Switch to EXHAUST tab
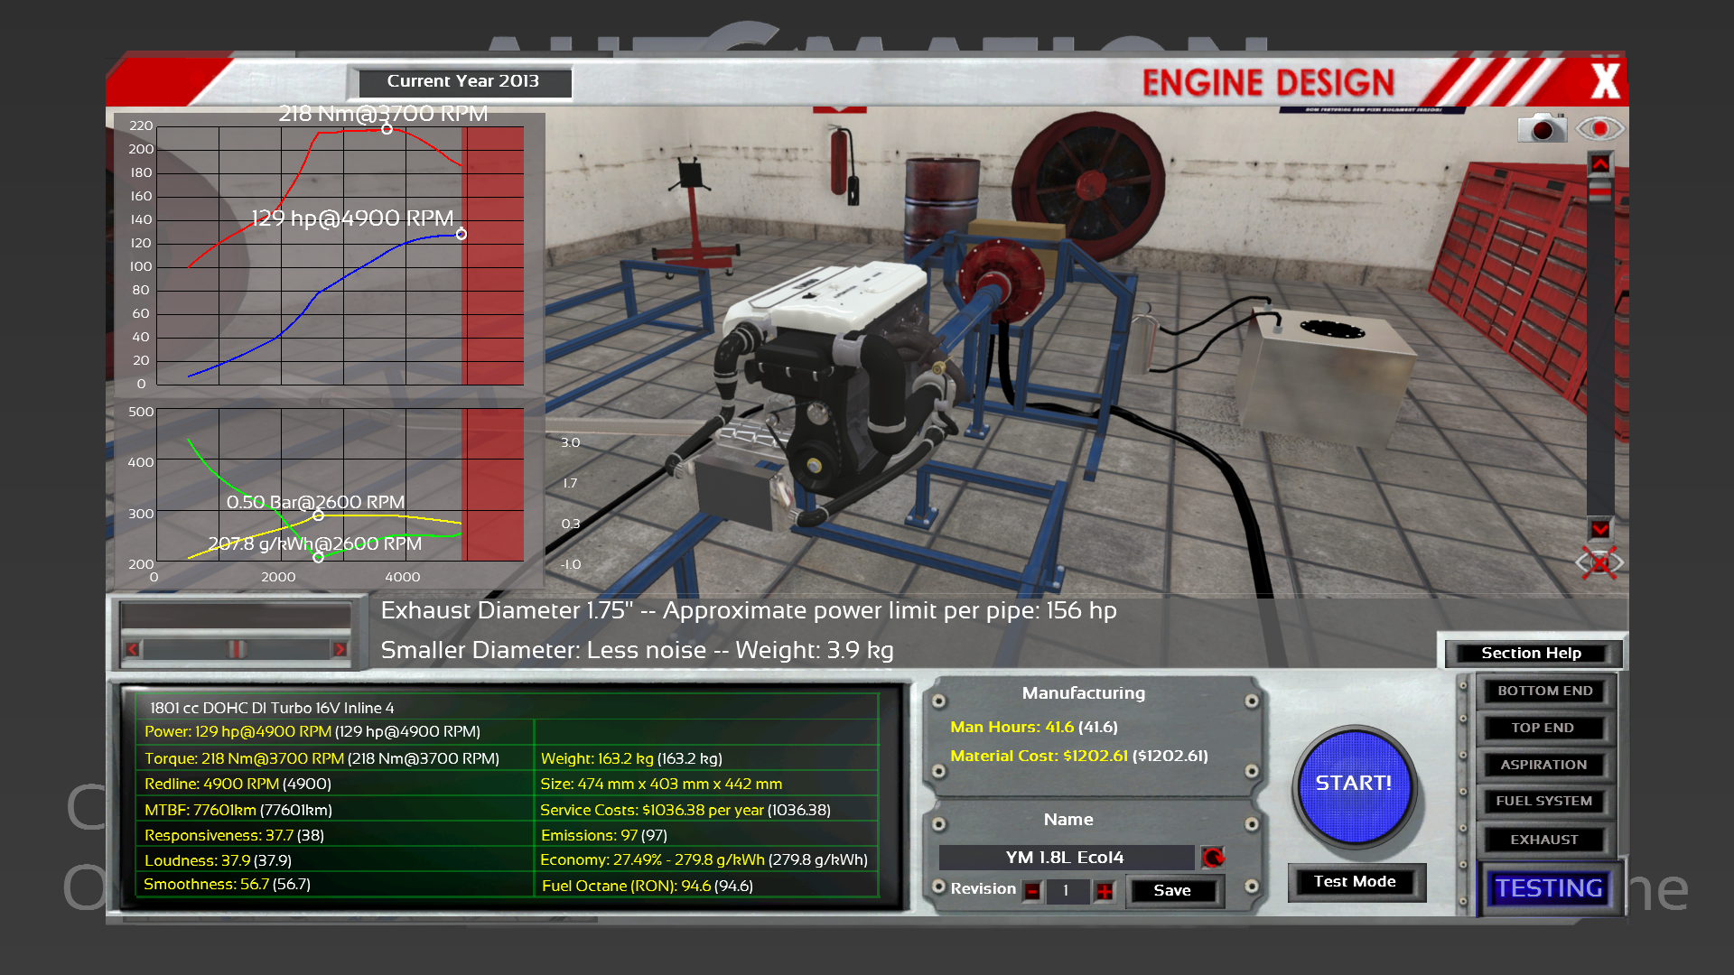Viewport: 1734px width, 975px height. pos(1544,840)
